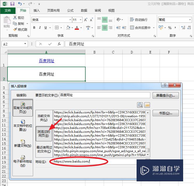Switch to the 页面布局 tab

click(x=54, y=11)
